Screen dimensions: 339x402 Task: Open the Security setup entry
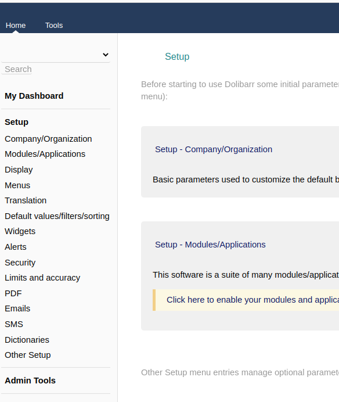click(x=20, y=263)
